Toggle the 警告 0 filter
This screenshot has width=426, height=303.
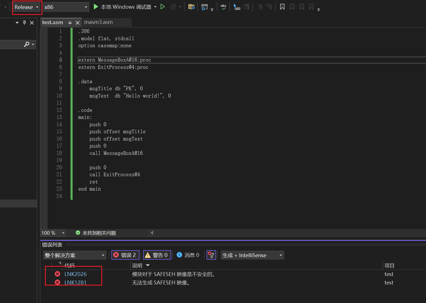(157, 255)
